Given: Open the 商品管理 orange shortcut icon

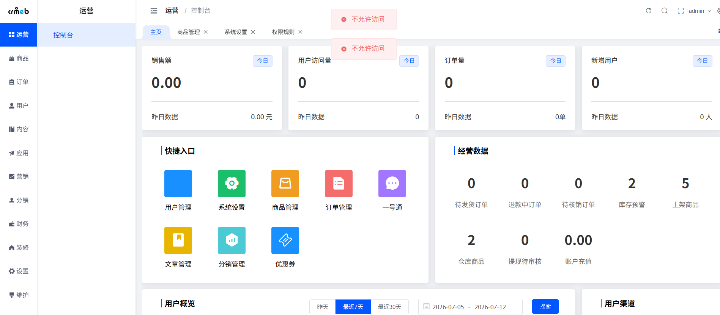Looking at the screenshot, I should coord(285,184).
